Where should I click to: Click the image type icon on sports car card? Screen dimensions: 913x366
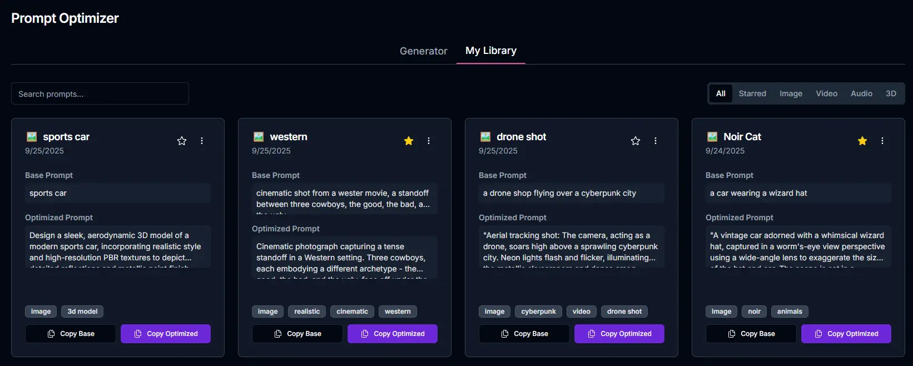(x=32, y=137)
